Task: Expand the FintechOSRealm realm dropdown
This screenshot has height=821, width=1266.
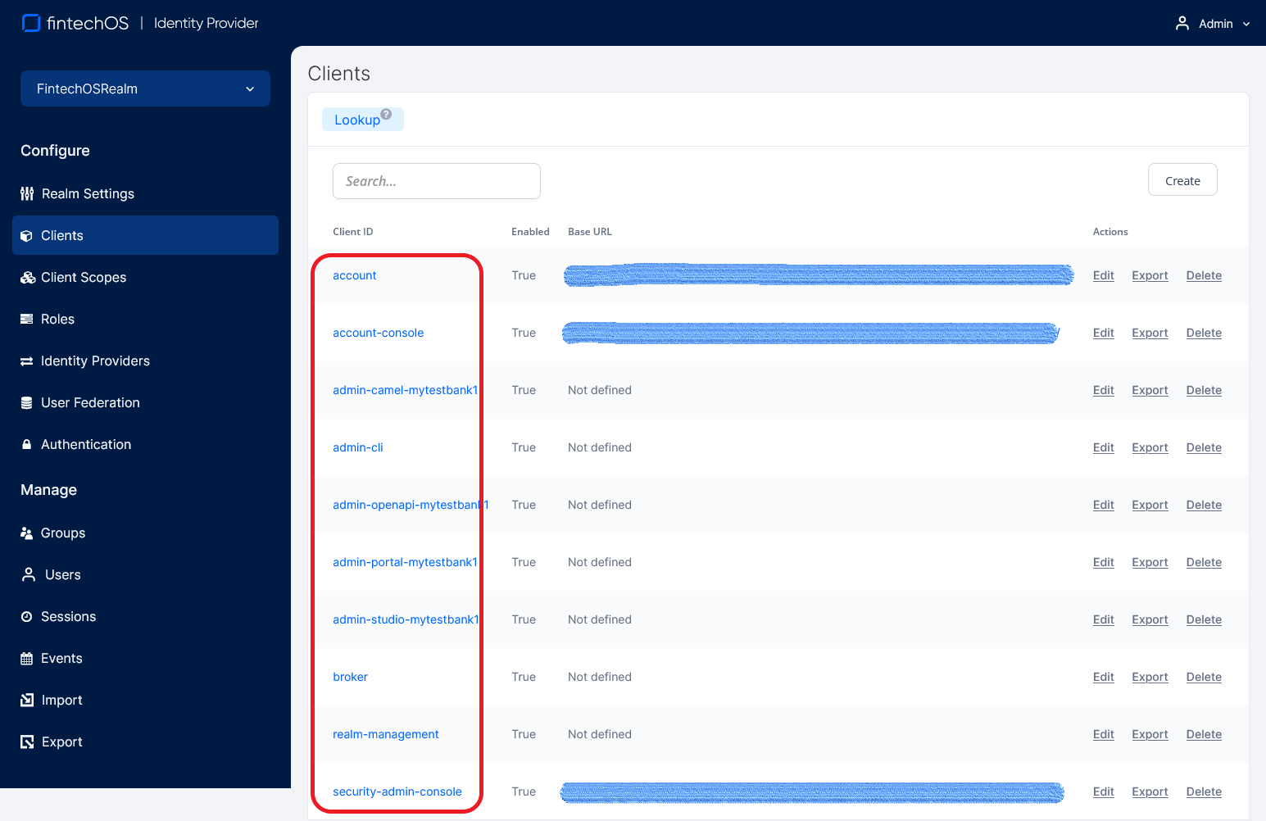Action: click(x=145, y=88)
